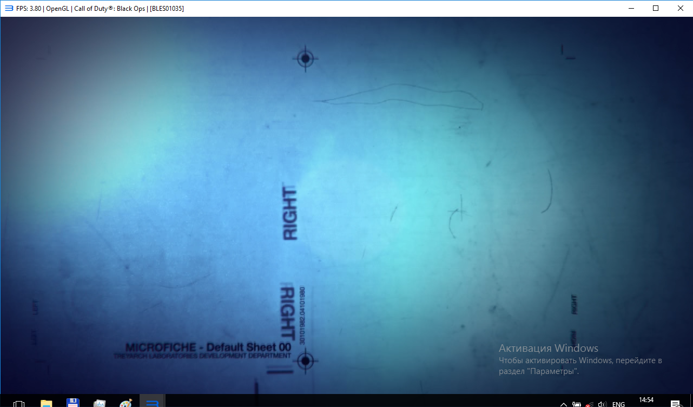The height and width of the screenshot is (407, 693).
Task: Open the monitor chart app on taskbar
Action: coord(100,403)
